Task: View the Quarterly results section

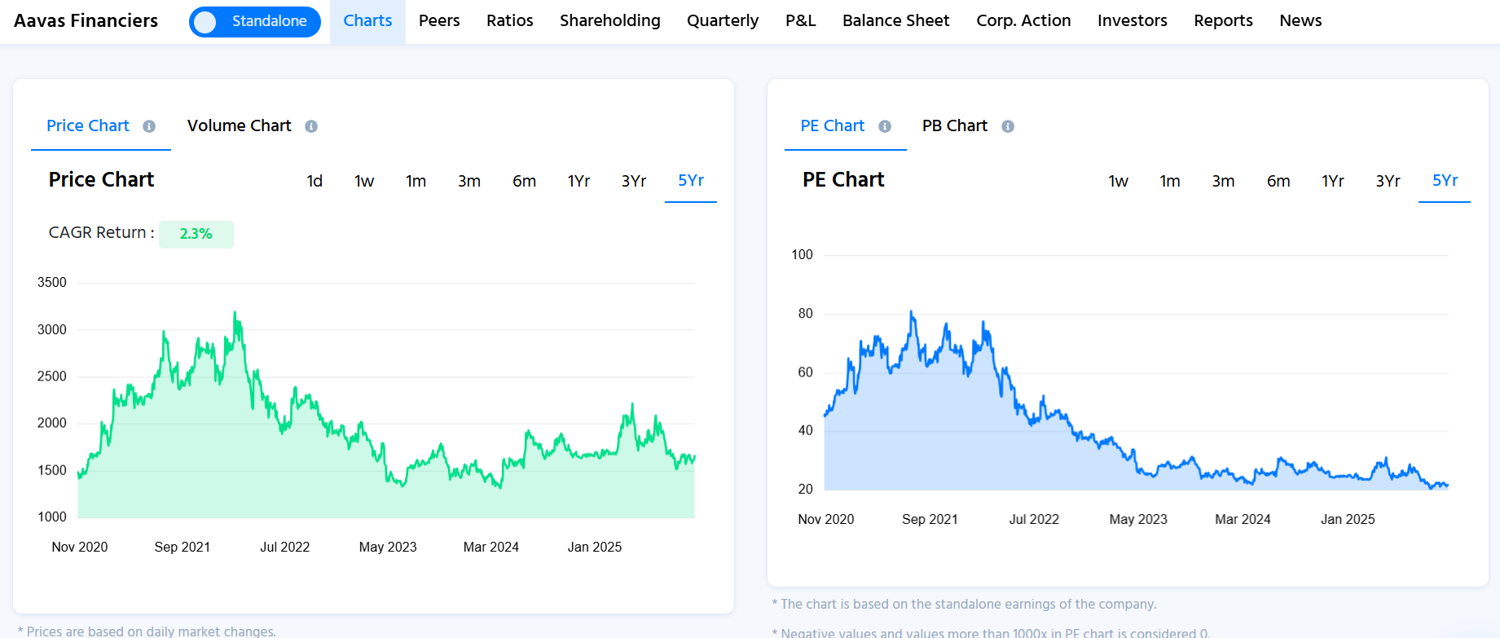Action: [722, 21]
